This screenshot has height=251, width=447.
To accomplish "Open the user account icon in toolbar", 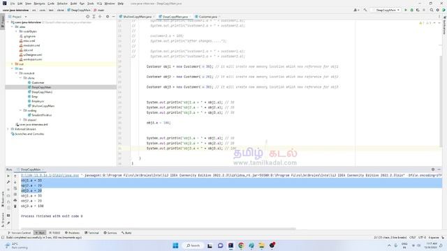I will pos(356,10).
